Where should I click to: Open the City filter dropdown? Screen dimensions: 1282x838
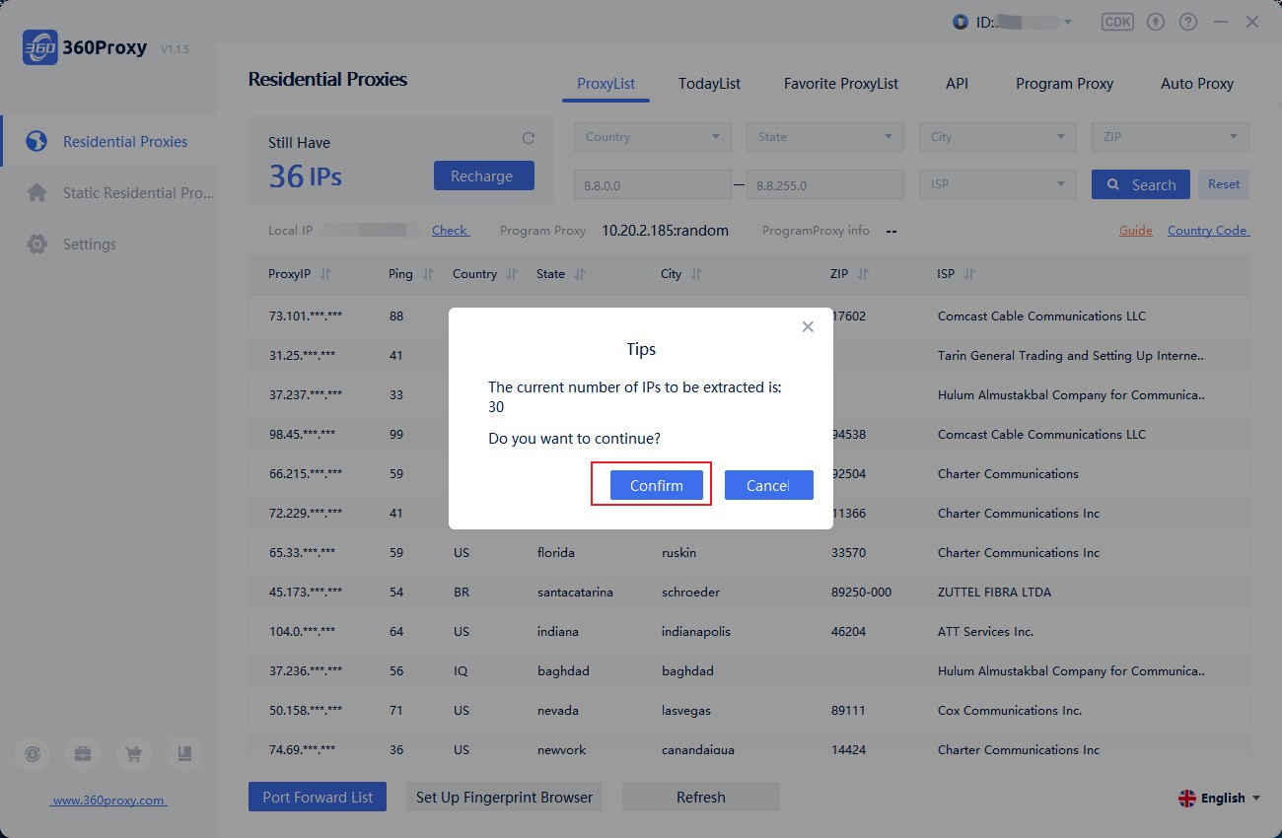click(998, 137)
